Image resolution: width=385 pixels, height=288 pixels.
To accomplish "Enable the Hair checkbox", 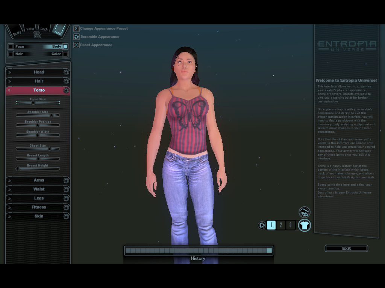I will (11, 54).
